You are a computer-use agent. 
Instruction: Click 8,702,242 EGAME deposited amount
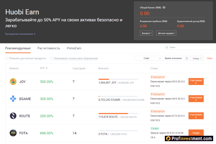point(109,100)
